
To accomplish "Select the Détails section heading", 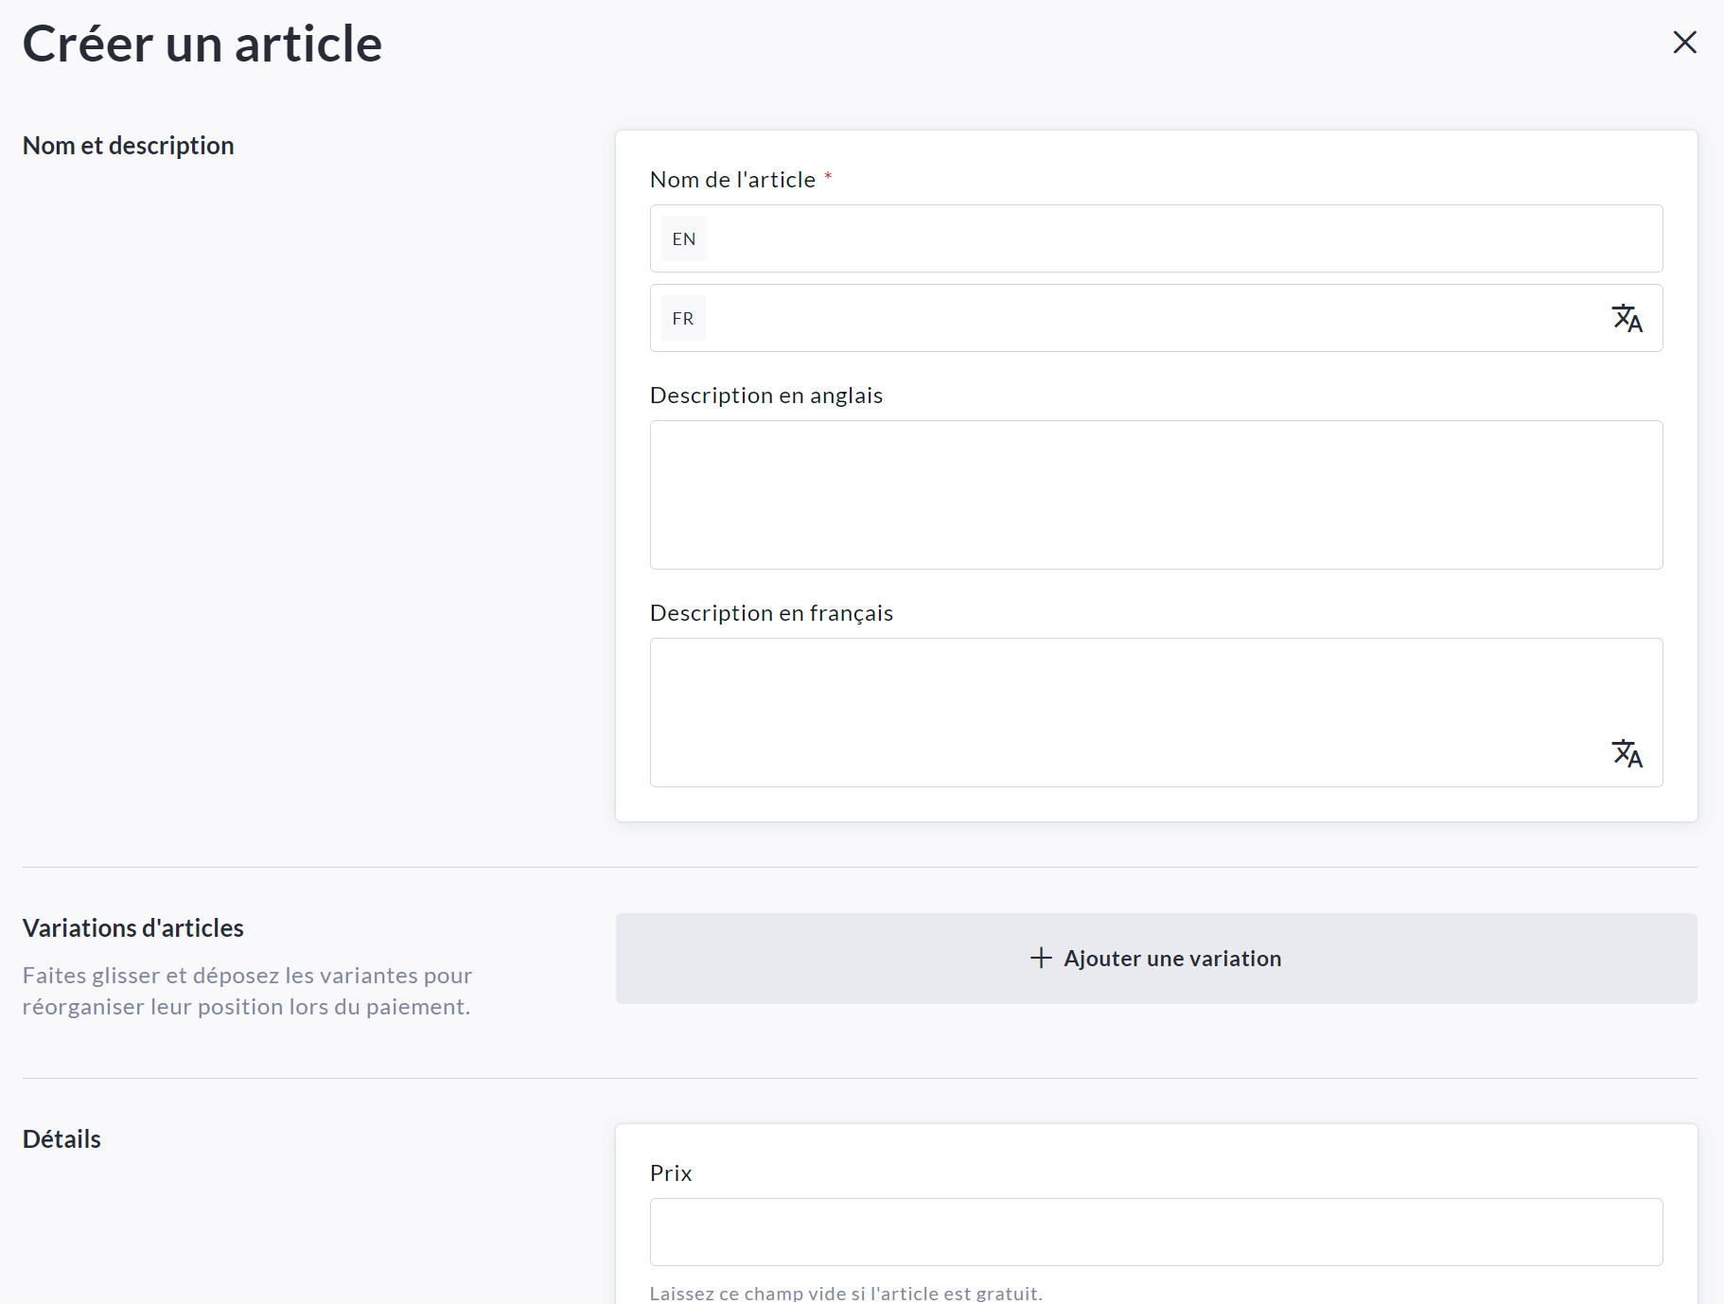I will coord(62,1139).
